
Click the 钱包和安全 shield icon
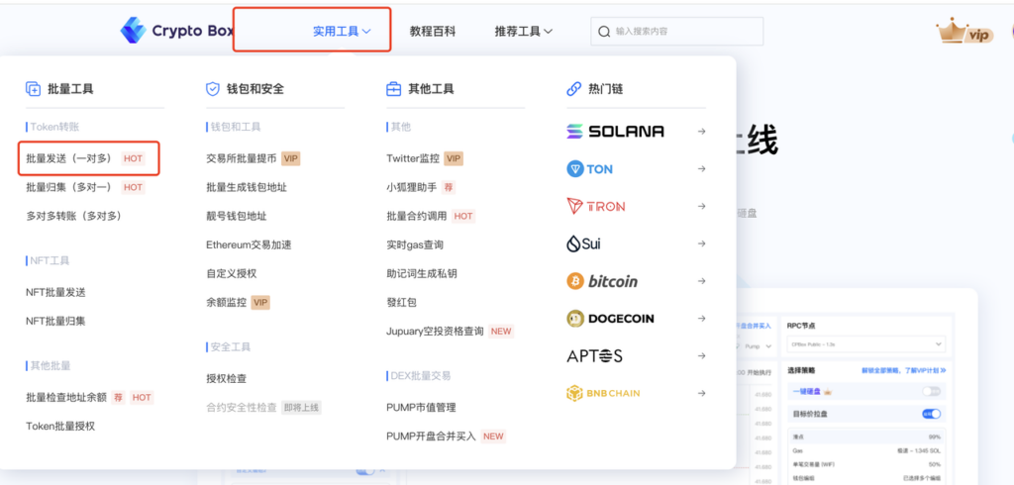[213, 89]
